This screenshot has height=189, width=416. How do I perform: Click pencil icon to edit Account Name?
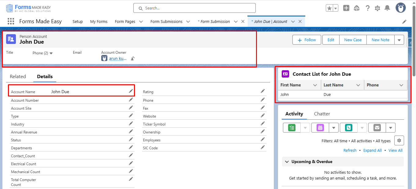click(x=131, y=91)
